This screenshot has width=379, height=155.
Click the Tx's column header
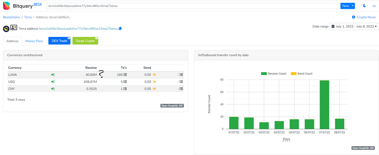pos(124,68)
